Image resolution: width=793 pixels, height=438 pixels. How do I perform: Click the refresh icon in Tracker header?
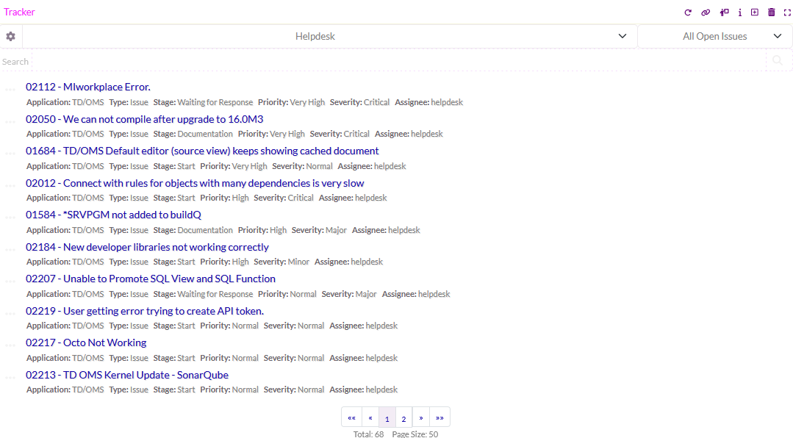[688, 12]
